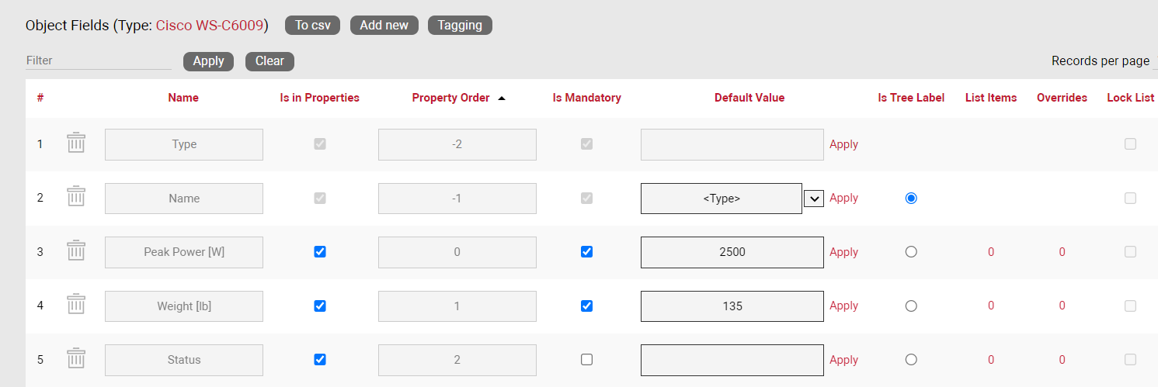The height and width of the screenshot is (387, 1158).
Task: Click the Property Order sort arrow
Action: coord(502,98)
